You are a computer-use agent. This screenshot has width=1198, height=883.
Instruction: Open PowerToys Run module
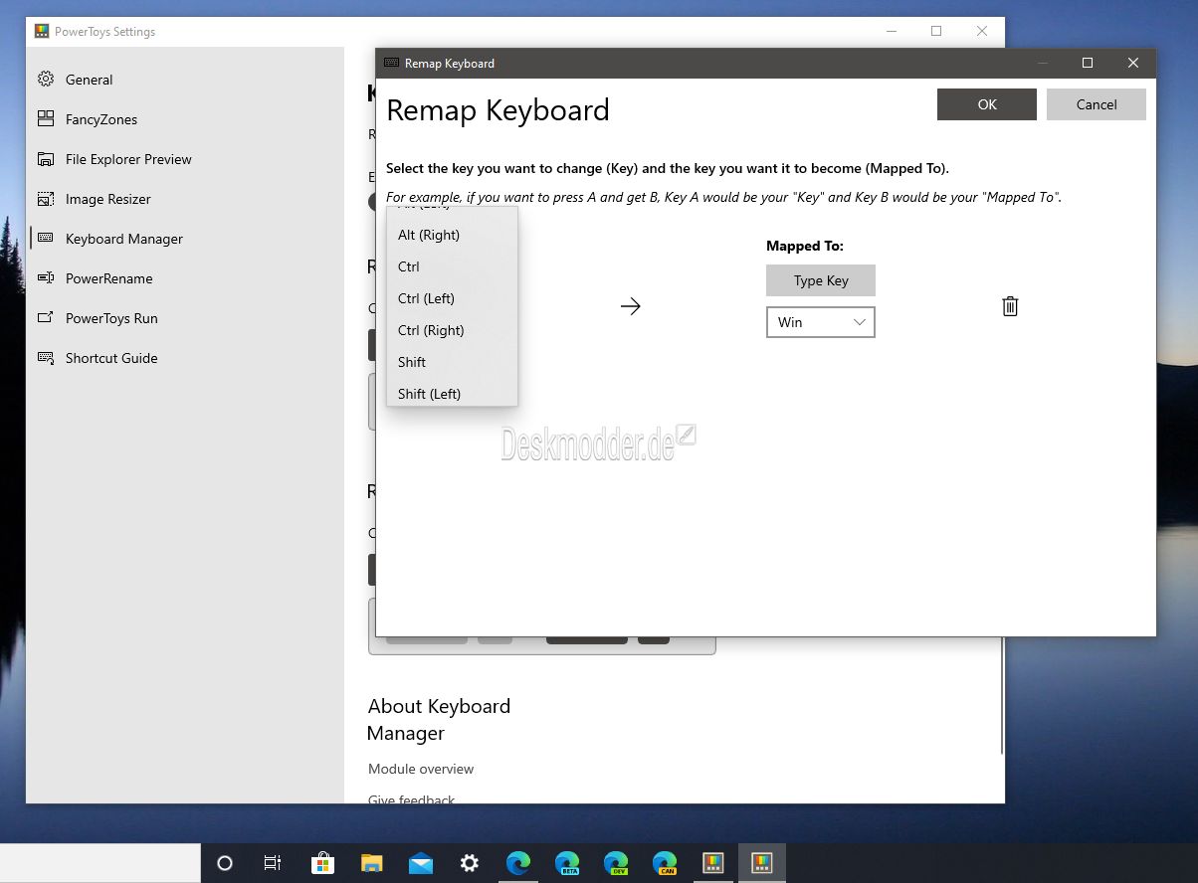111,318
